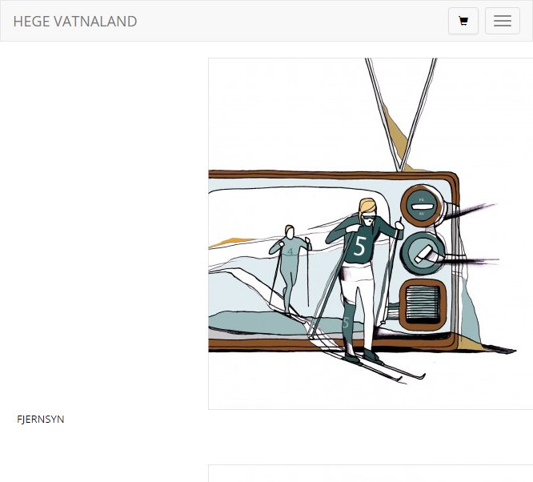Click the right rod of the TV antenna
Image resolution: width=533 pixels, height=482 pixels.
pos(419,114)
